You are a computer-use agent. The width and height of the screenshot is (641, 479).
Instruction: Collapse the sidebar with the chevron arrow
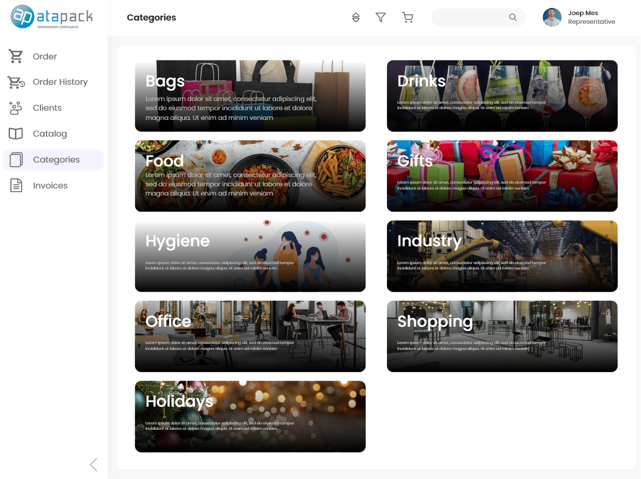(x=94, y=464)
